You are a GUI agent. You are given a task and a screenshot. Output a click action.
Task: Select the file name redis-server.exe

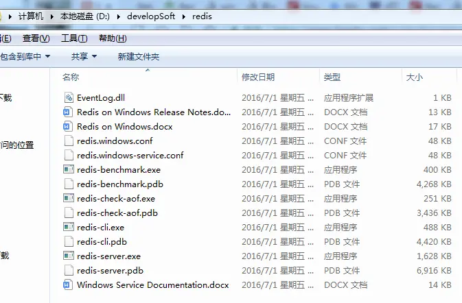108,256
